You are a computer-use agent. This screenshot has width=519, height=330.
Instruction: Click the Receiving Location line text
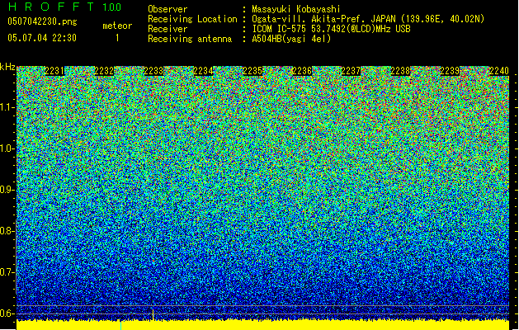368,19
